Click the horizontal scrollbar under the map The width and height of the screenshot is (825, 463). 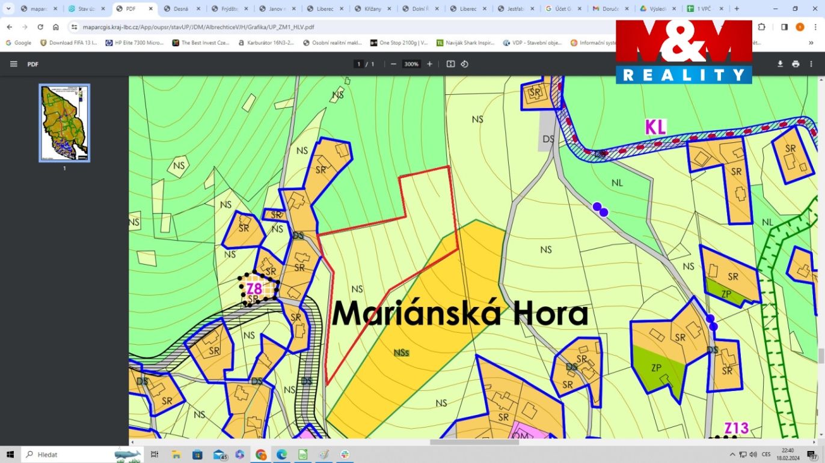point(474,443)
